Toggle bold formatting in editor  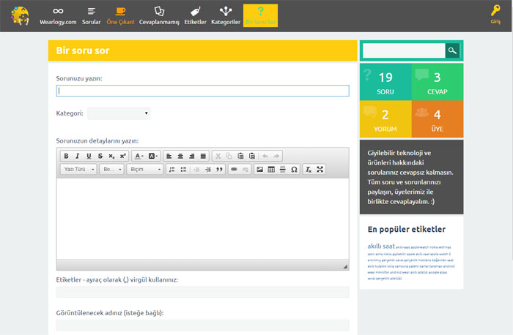pos(66,156)
